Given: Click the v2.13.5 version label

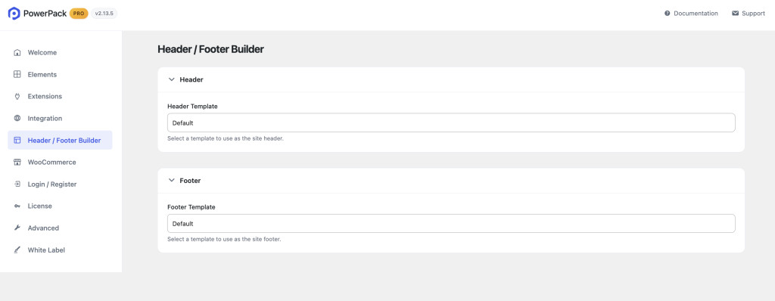Looking at the screenshot, I should (x=104, y=14).
